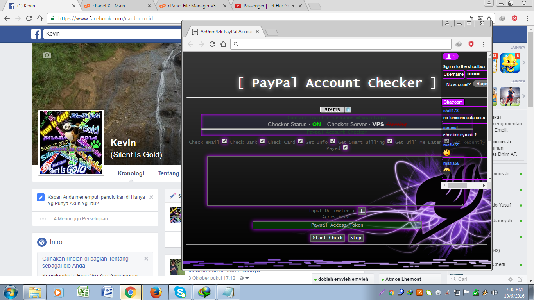Open Firefox from the taskbar
534x300 pixels.
[156, 292]
